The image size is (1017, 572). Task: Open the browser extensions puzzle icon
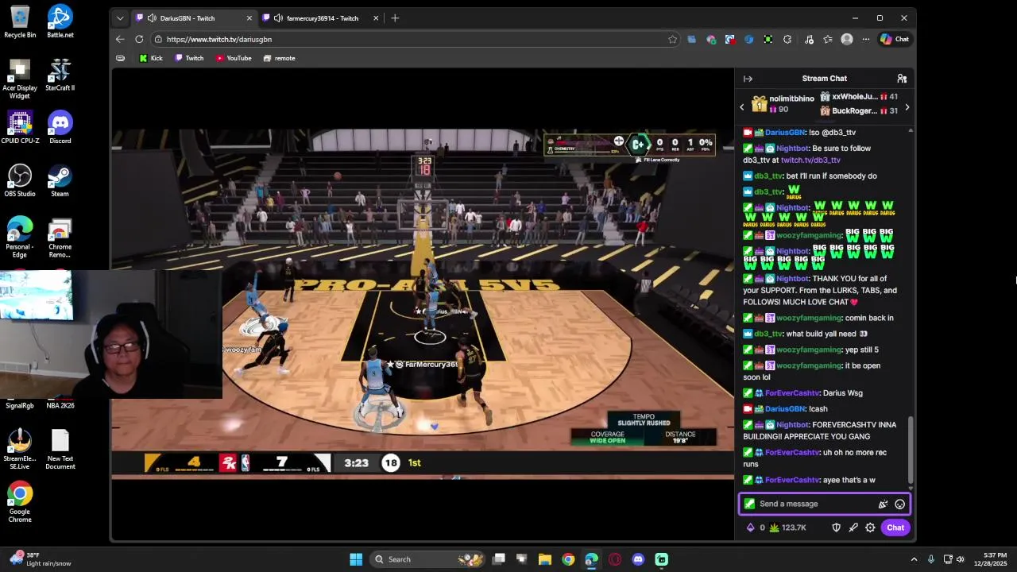point(787,39)
